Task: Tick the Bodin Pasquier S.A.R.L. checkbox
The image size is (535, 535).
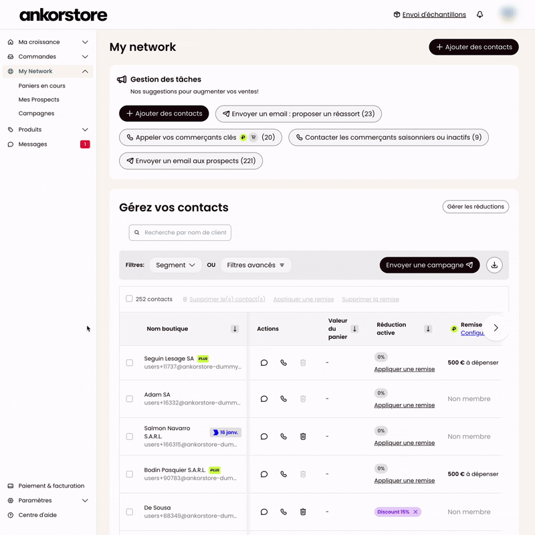Action: tap(130, 474)
